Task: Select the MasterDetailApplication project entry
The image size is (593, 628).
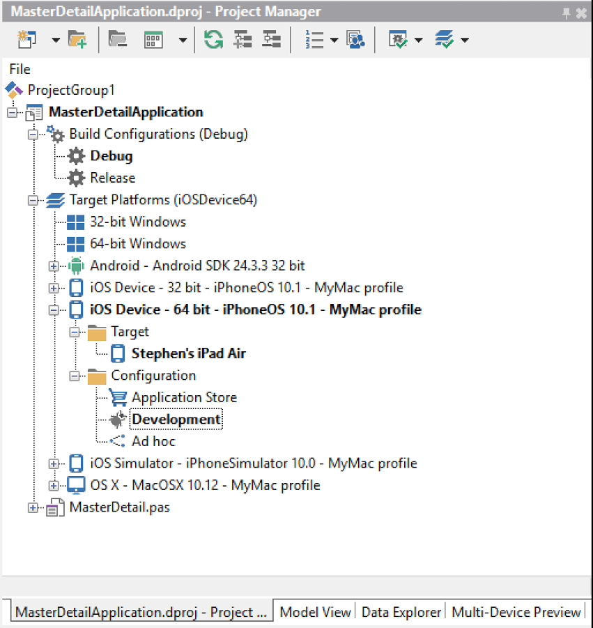Action: click(125, 112)
